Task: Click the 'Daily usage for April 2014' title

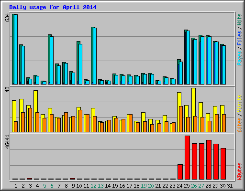Action: point(53,7)
